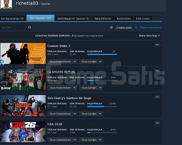Click NBA 2K26 game title
Image resolution: width=182 pixels, height=145 pixels.
(55, 124)
